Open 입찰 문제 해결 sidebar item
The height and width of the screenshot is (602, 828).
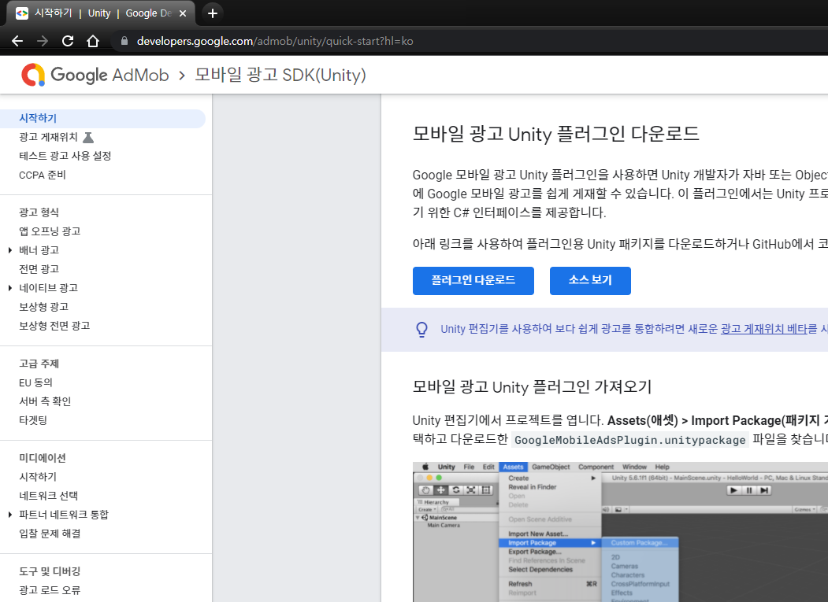(x=50, y=534)
